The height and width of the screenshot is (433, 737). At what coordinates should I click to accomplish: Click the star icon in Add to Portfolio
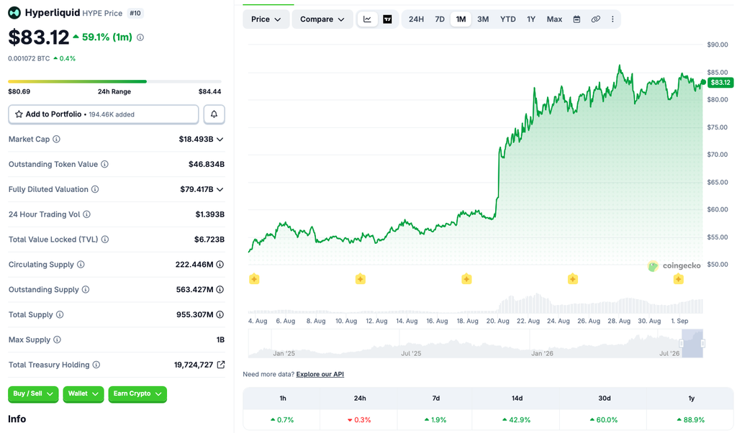(x=19, y=114)
